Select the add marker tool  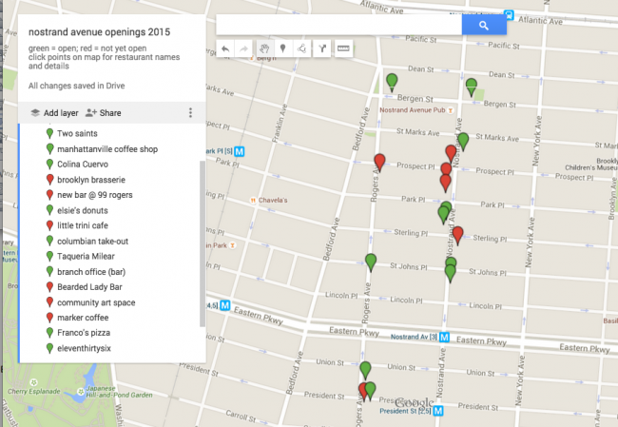click(x=283, y=49)
